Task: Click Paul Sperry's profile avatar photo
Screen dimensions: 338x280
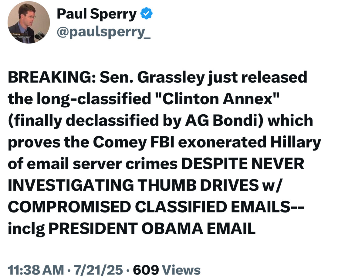Action: tap(29, 22)
